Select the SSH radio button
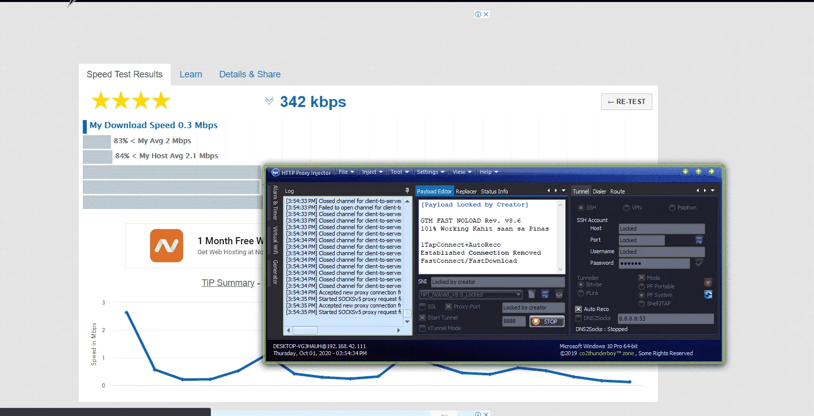Screen dimensions: 814x416 (581, 207)
